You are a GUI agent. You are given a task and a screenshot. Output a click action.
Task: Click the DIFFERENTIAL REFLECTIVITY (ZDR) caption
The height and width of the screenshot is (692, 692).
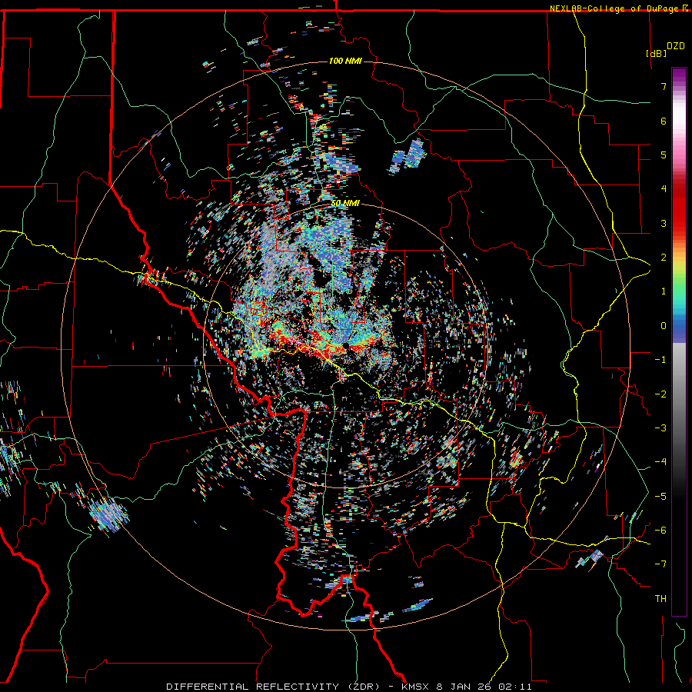click(273, 687)
